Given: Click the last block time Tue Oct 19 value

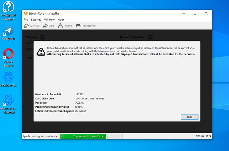Looking at the screenshot, I should (x=90, y=99).
